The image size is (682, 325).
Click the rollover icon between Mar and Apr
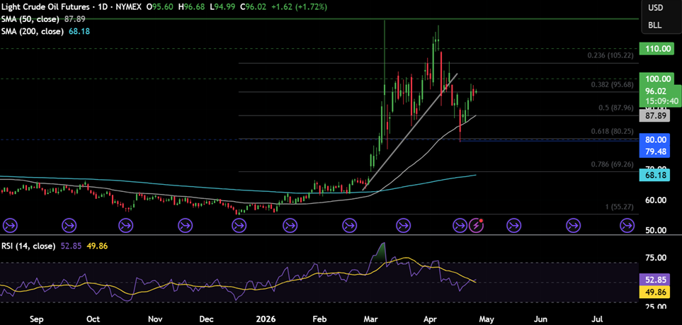tap(403, 225)
